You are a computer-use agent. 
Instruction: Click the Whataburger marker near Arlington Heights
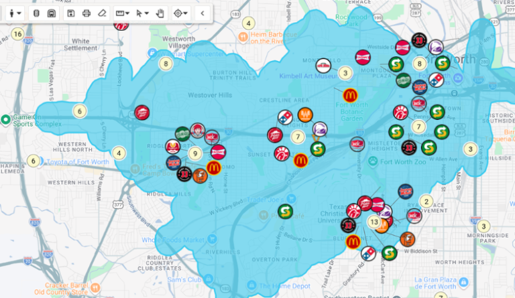pyautogui.click(x=305, y=115)
